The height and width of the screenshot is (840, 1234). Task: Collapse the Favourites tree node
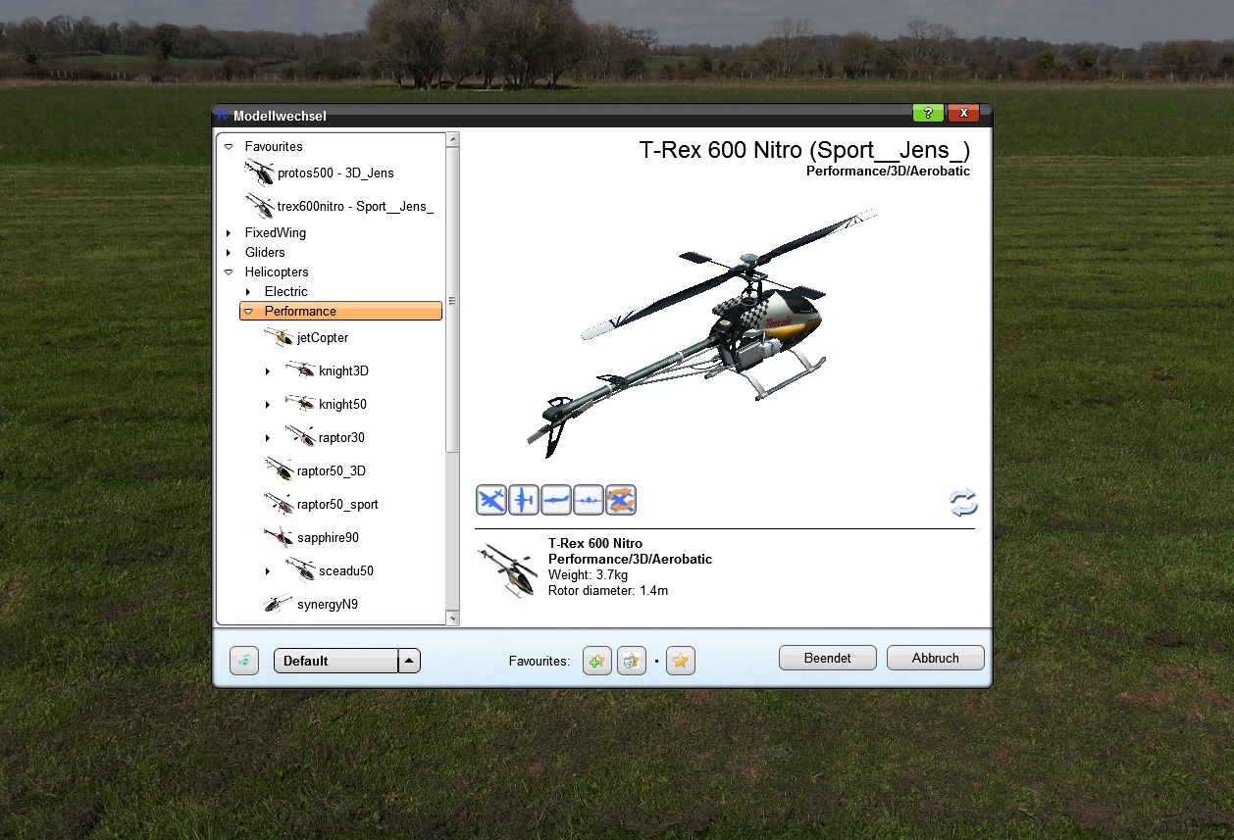coord(229,147)
